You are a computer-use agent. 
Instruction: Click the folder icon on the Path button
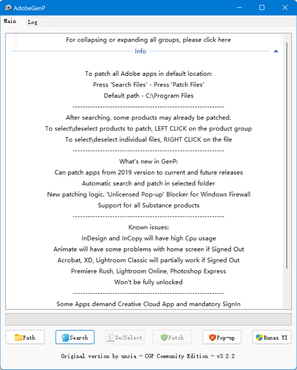click(x=19, y=338)
